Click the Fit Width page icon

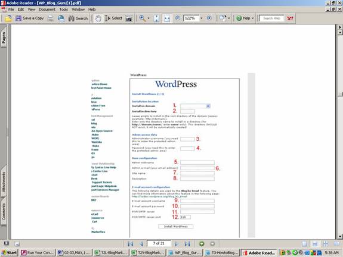point(167,18)
